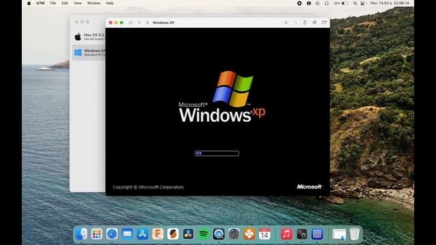This screenshot has height=245, width=436.
Task: Click the Windows XP logo flag
Action: click(233, 89)
